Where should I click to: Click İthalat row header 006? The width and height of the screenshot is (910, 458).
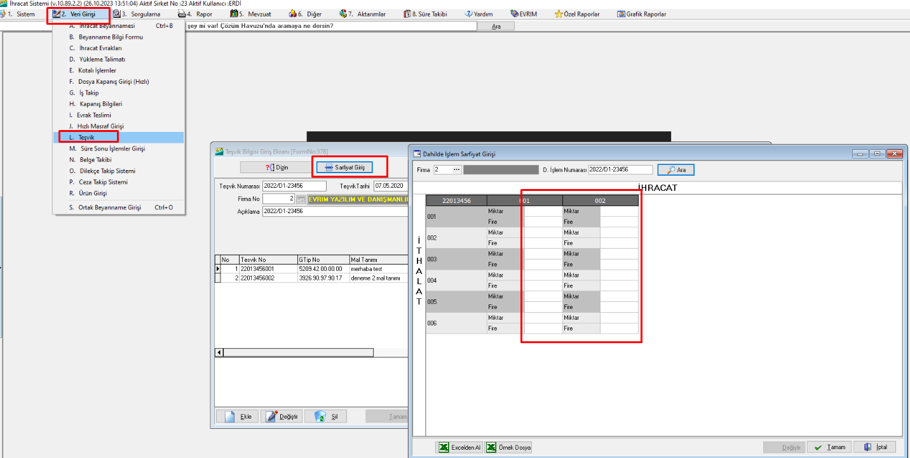click(x=456, y=323)
